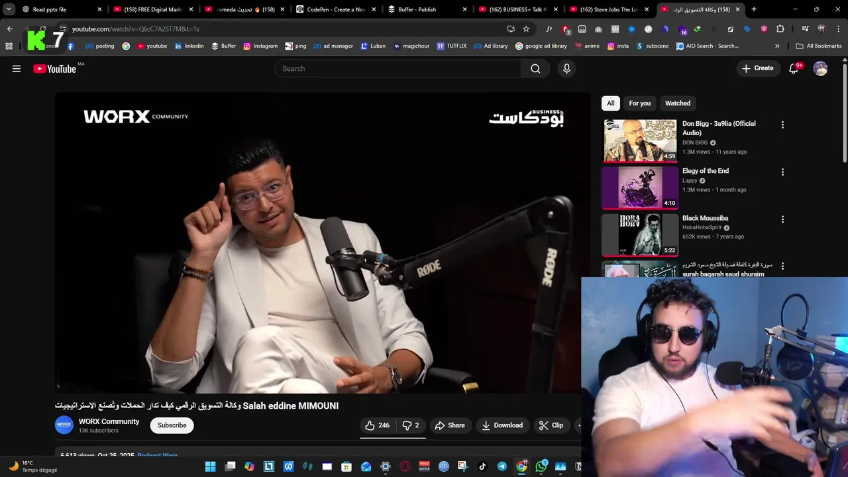This screenshot has width=848, height=477.
Task: Select the All filter chip
Action: [611, 103]
